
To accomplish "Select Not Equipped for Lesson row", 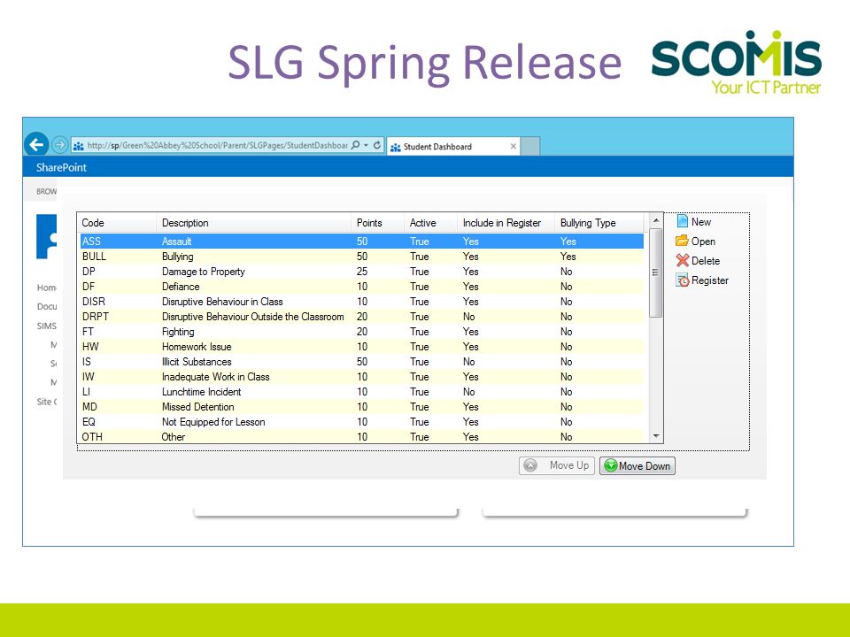I will (x=361, y=422).
